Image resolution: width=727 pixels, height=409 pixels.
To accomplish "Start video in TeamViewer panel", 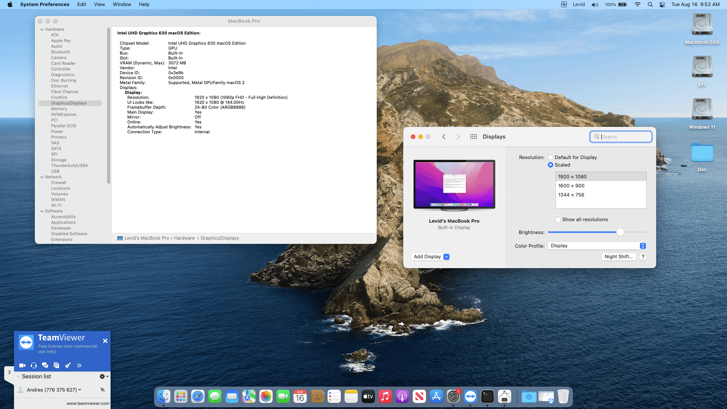I will [x=22, y=365].
